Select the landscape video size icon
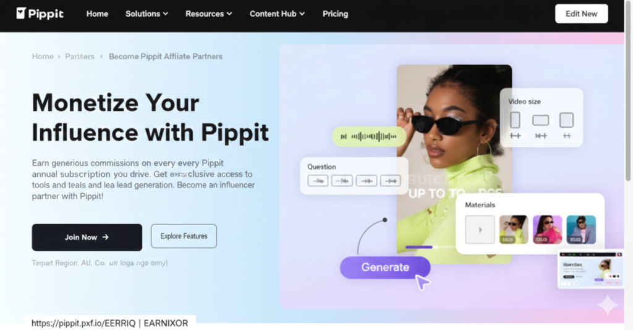This screenshot has width=633, height=330. click(x=540, y=120)
